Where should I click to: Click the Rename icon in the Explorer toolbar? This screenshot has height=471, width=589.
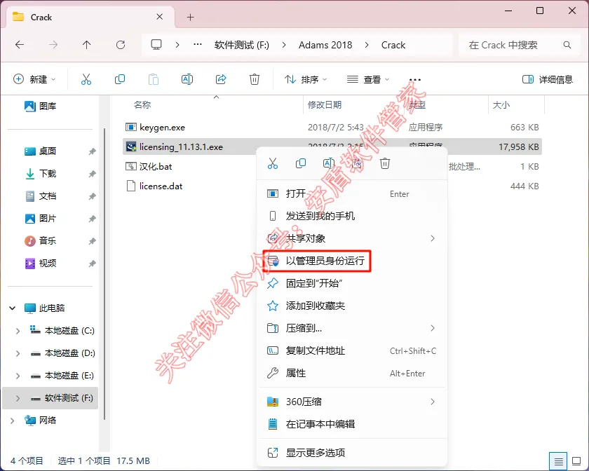pyautogui.click(x=187, y=79)
